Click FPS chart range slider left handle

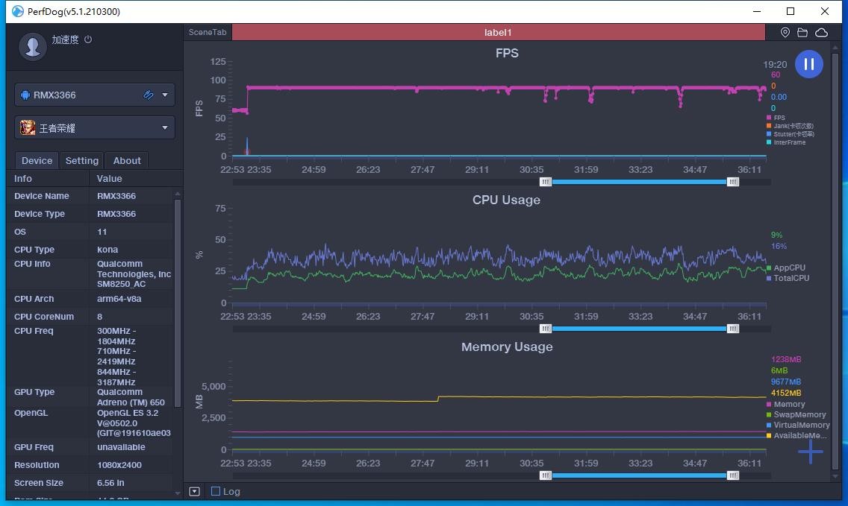point(546,182)
